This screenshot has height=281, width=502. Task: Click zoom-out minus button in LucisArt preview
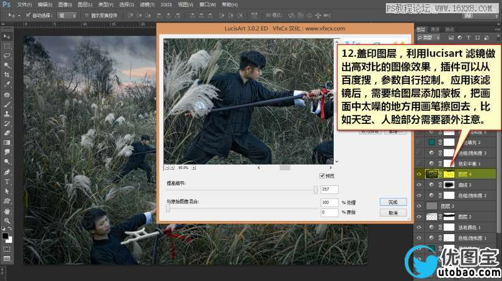[x=167, y=168]
